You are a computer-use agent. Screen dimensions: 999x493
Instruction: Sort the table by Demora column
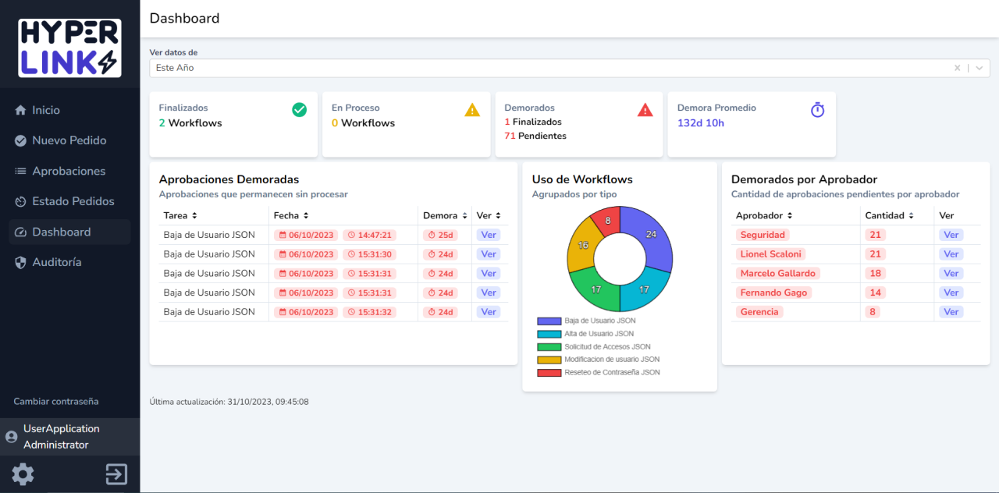(445, 215)
